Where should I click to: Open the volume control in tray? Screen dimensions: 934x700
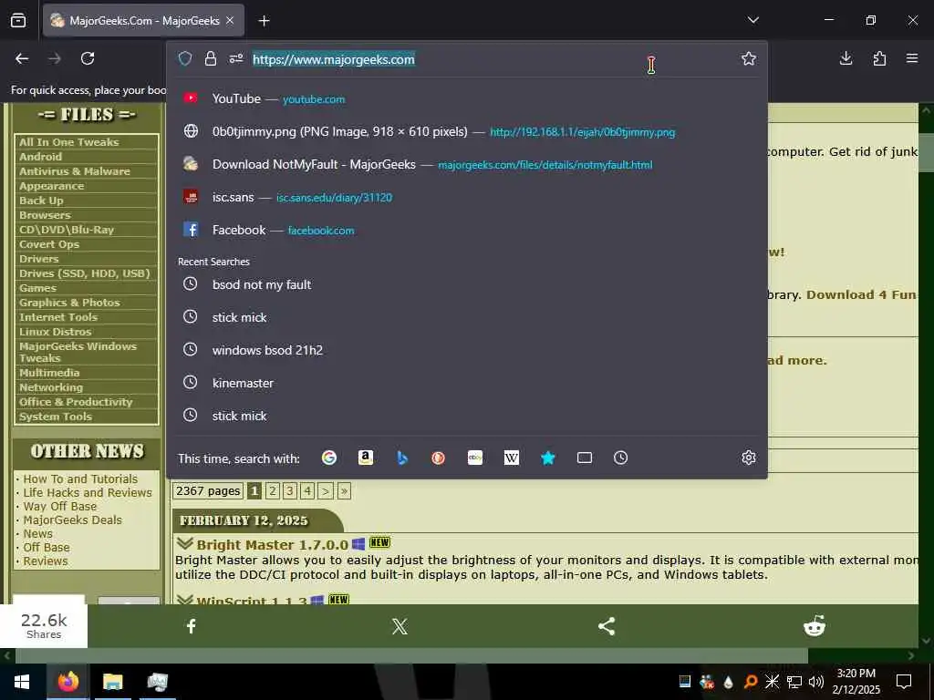(x=816, y=682)
